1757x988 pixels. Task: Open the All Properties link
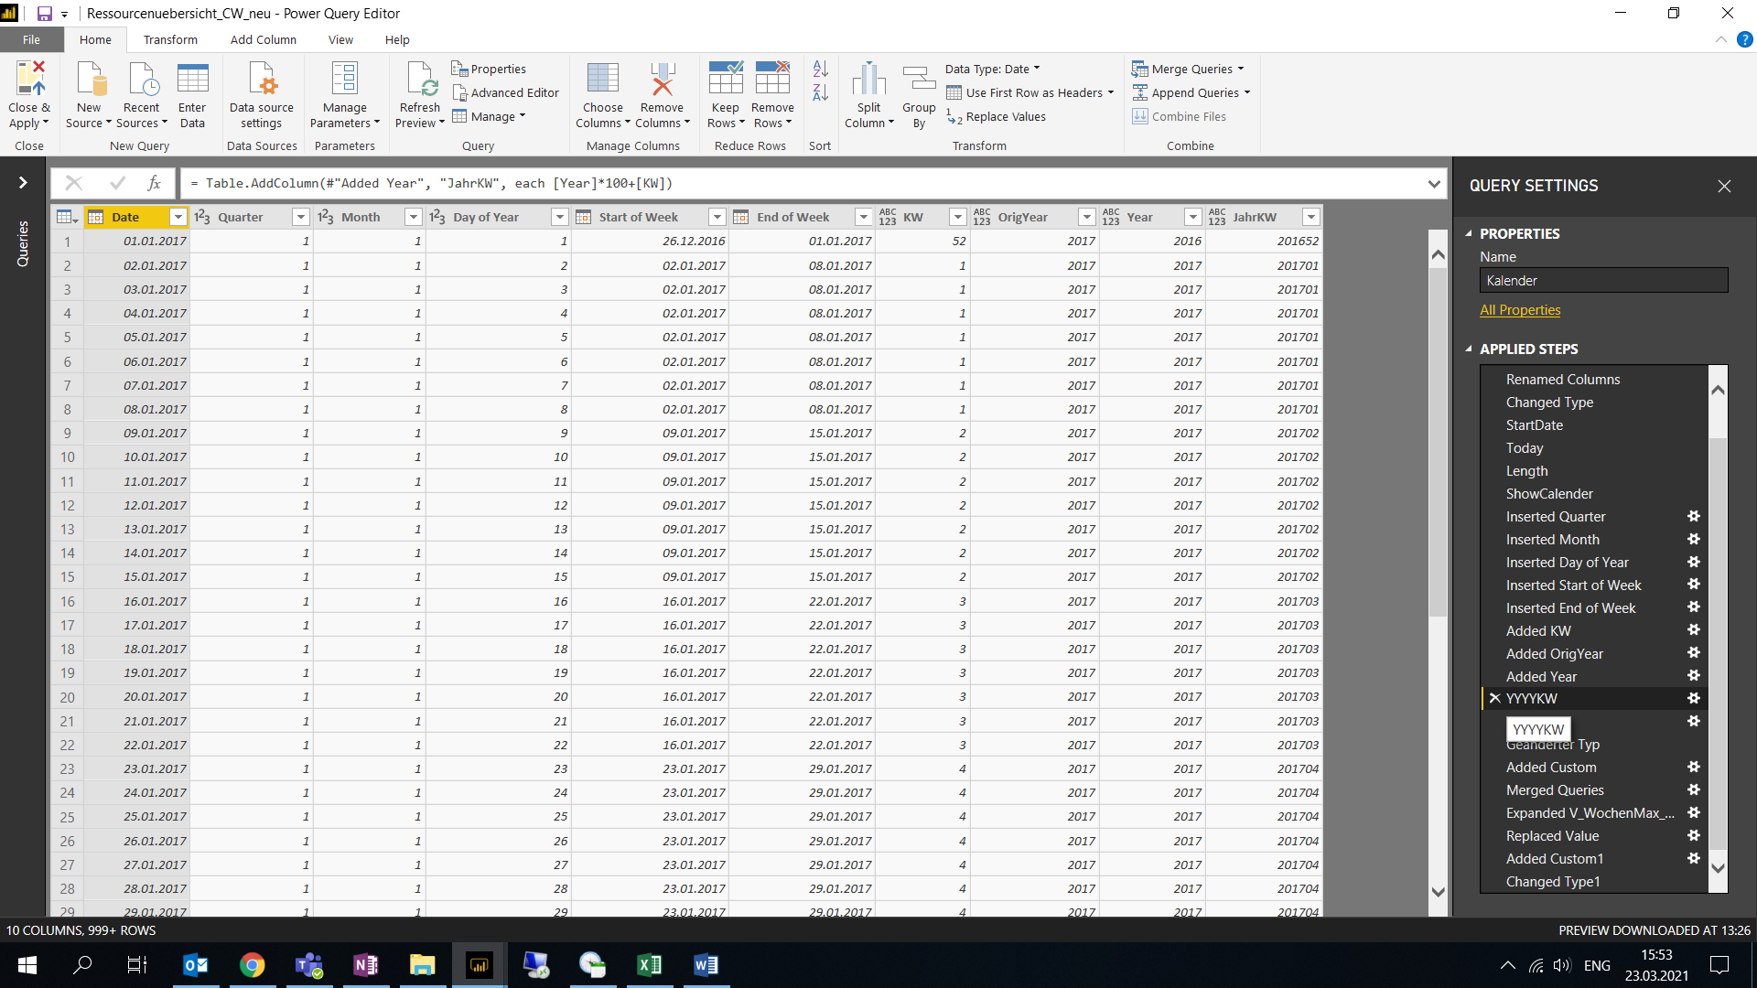click(x=1520, y=310)
